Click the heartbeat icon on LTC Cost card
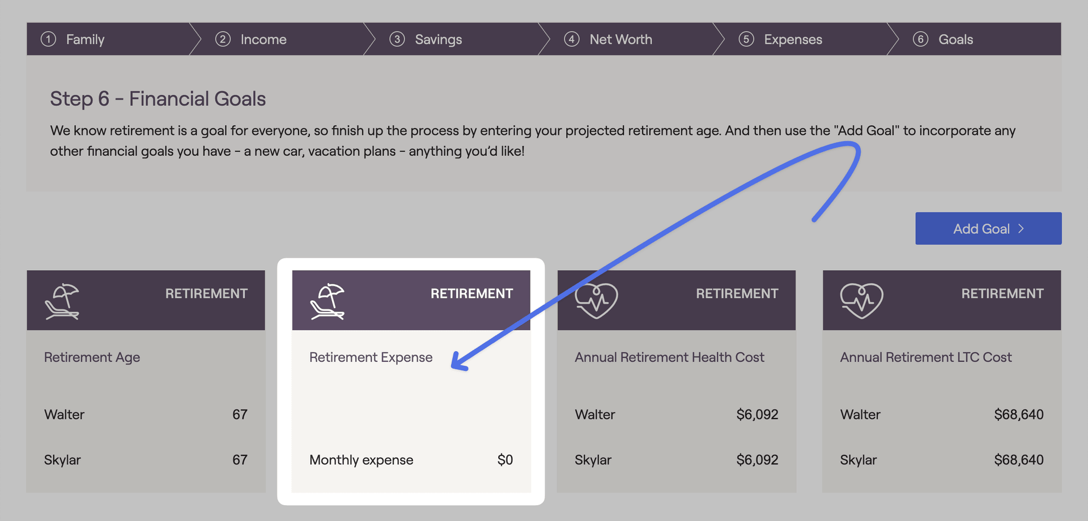 click(x=861, y=301)
